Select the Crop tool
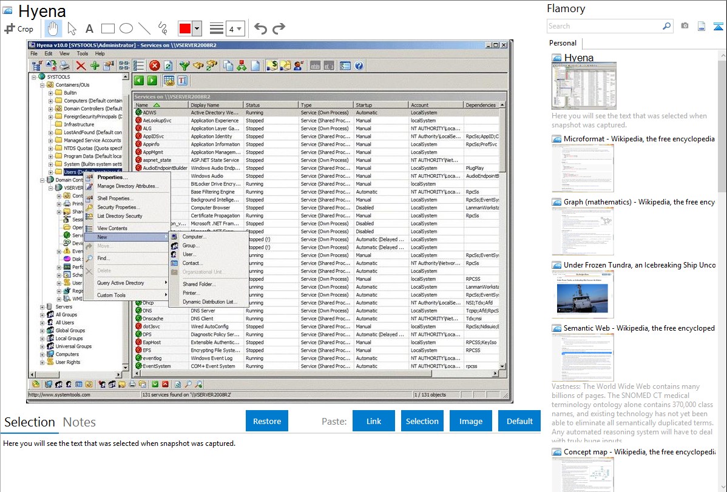727x492 pixels. click(x=19, y=29)
